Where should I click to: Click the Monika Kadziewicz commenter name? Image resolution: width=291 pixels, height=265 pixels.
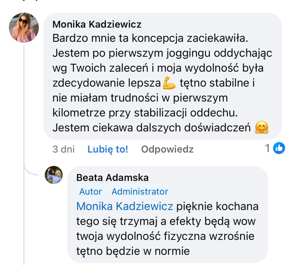tap(97, 24)
